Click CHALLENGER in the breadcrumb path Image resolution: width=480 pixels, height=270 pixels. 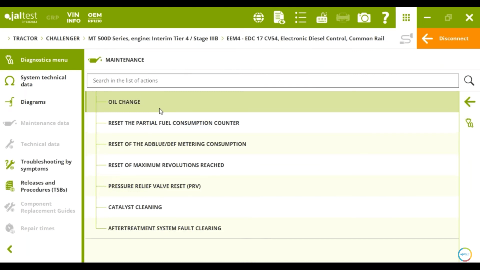click(x=63, y=39)
